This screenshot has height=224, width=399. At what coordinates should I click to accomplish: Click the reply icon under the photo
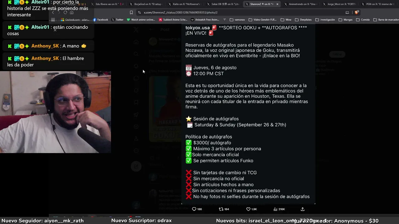coord(194,209)
